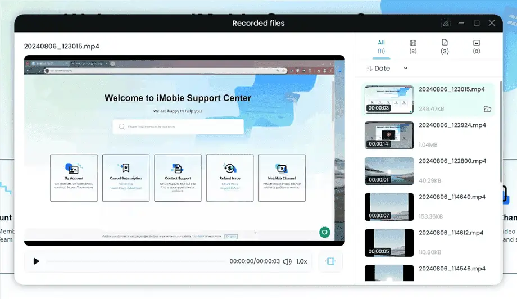Click the 20240806_122924.mp4 file name

(x=452, y=125)
